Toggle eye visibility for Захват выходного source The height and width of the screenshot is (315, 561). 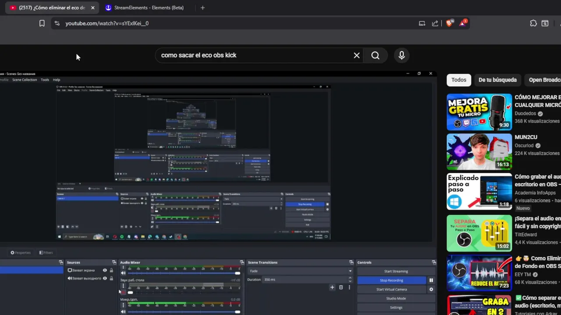click(105, 278)
